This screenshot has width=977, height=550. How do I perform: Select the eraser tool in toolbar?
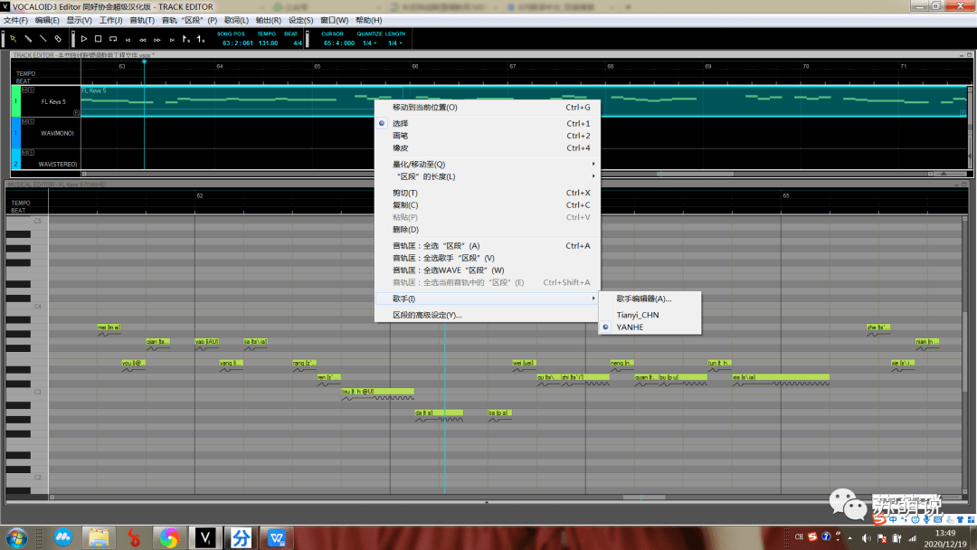(58, 39)
